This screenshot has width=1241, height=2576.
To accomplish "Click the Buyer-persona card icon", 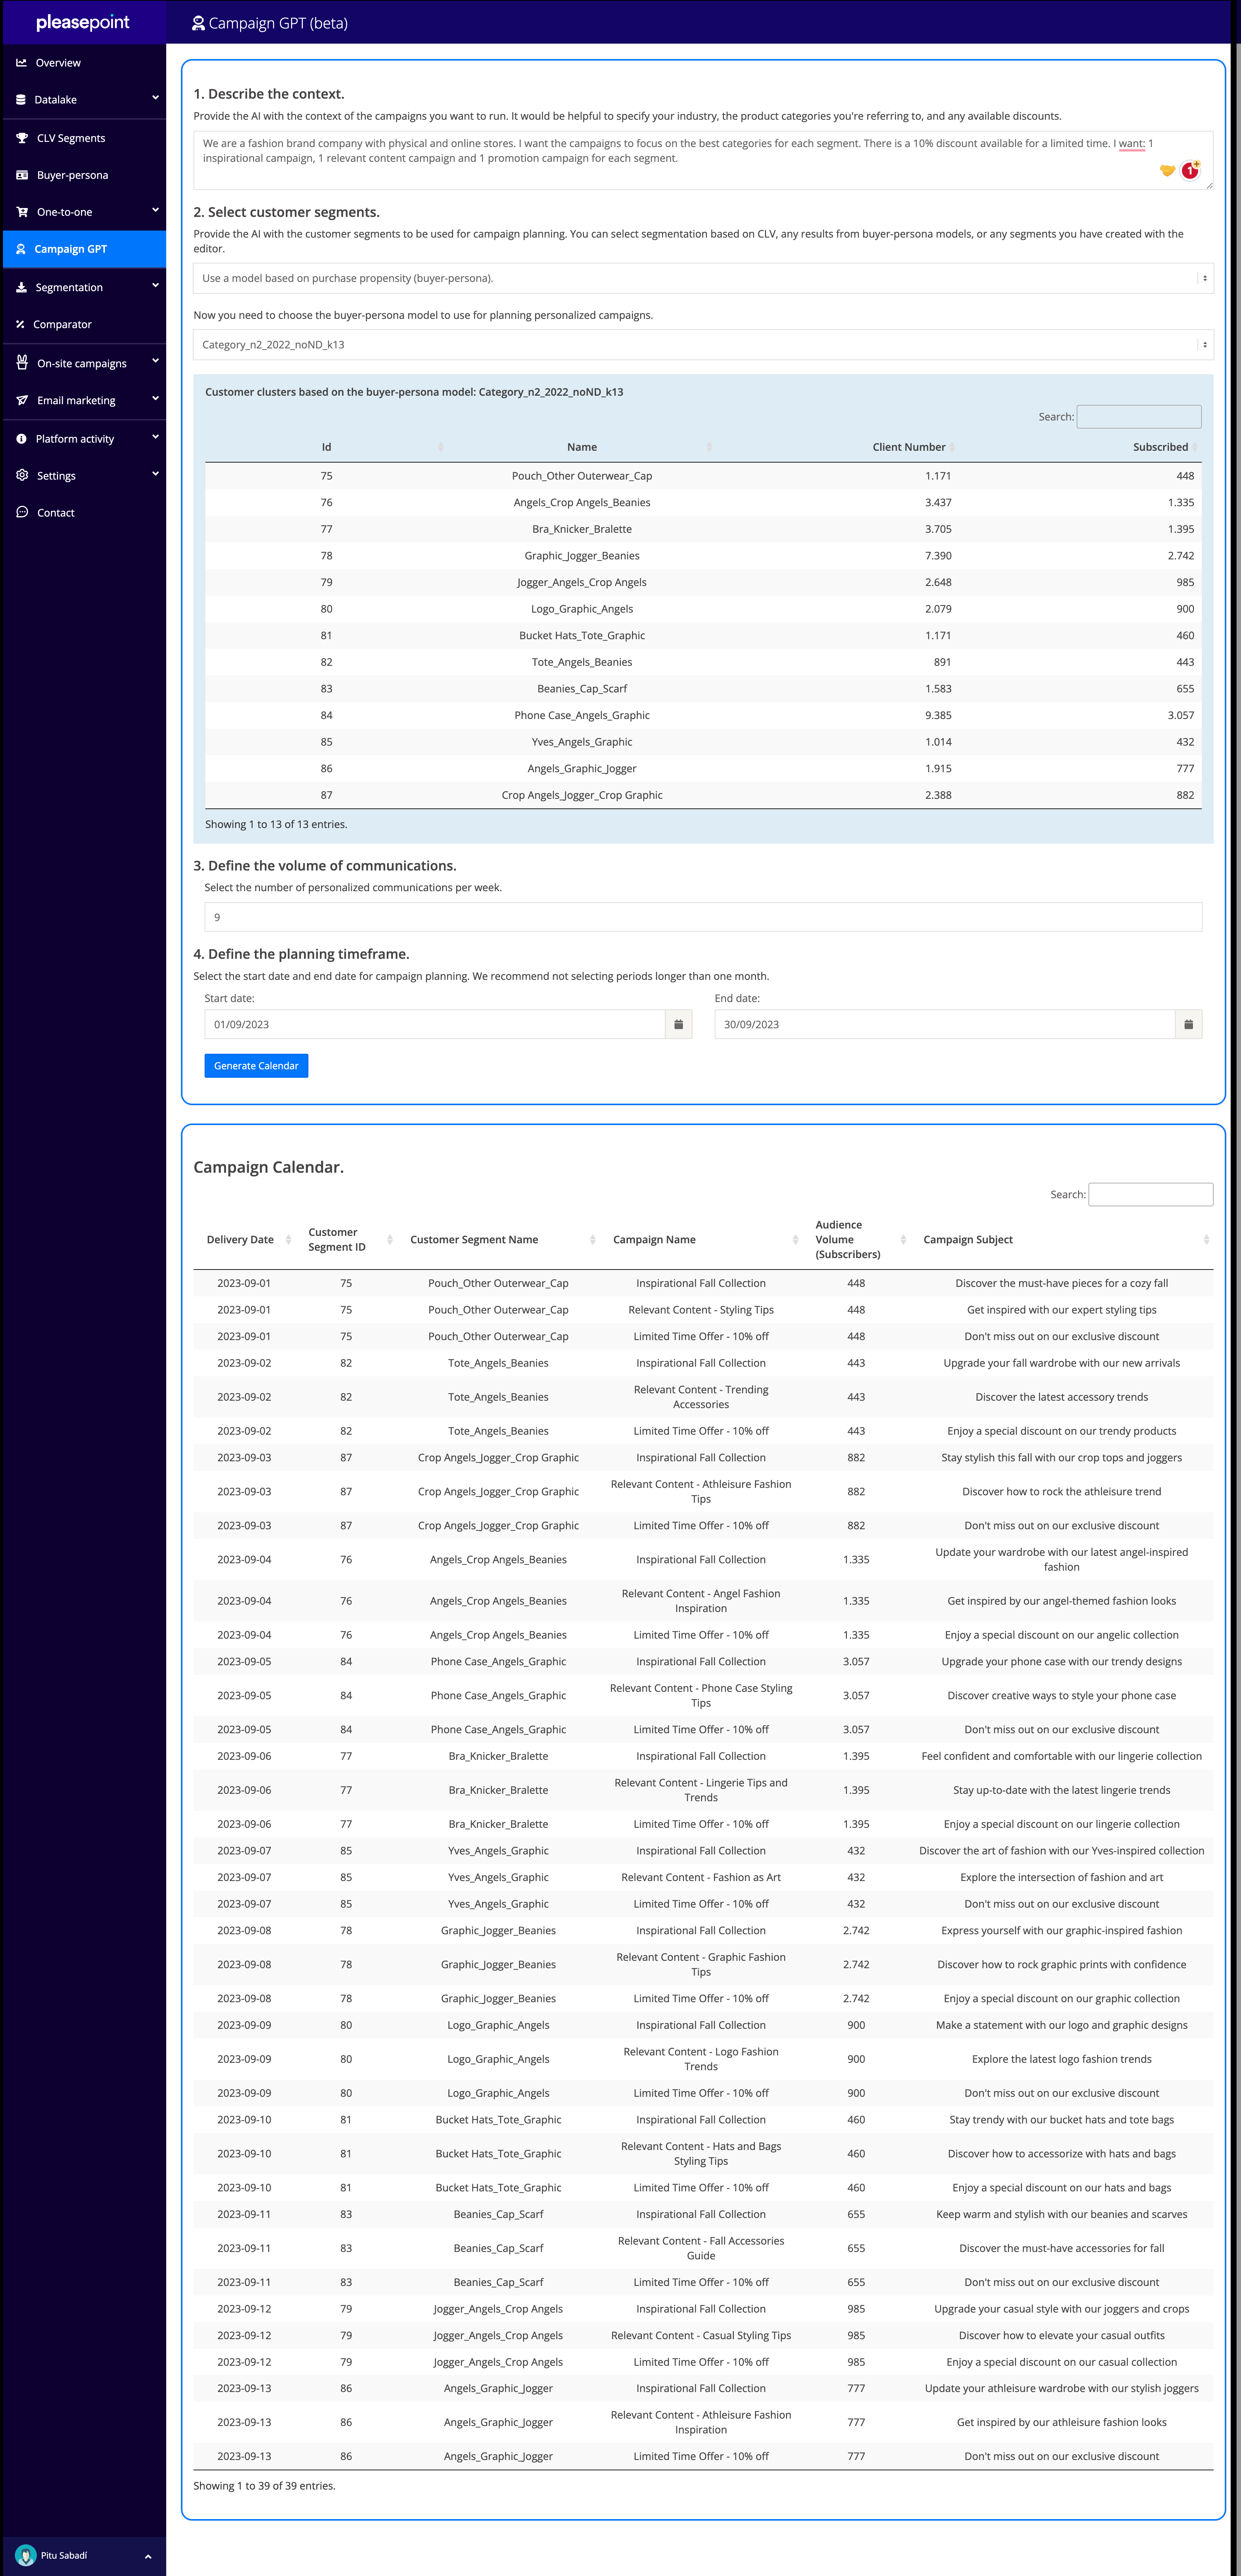I will 22,175.
